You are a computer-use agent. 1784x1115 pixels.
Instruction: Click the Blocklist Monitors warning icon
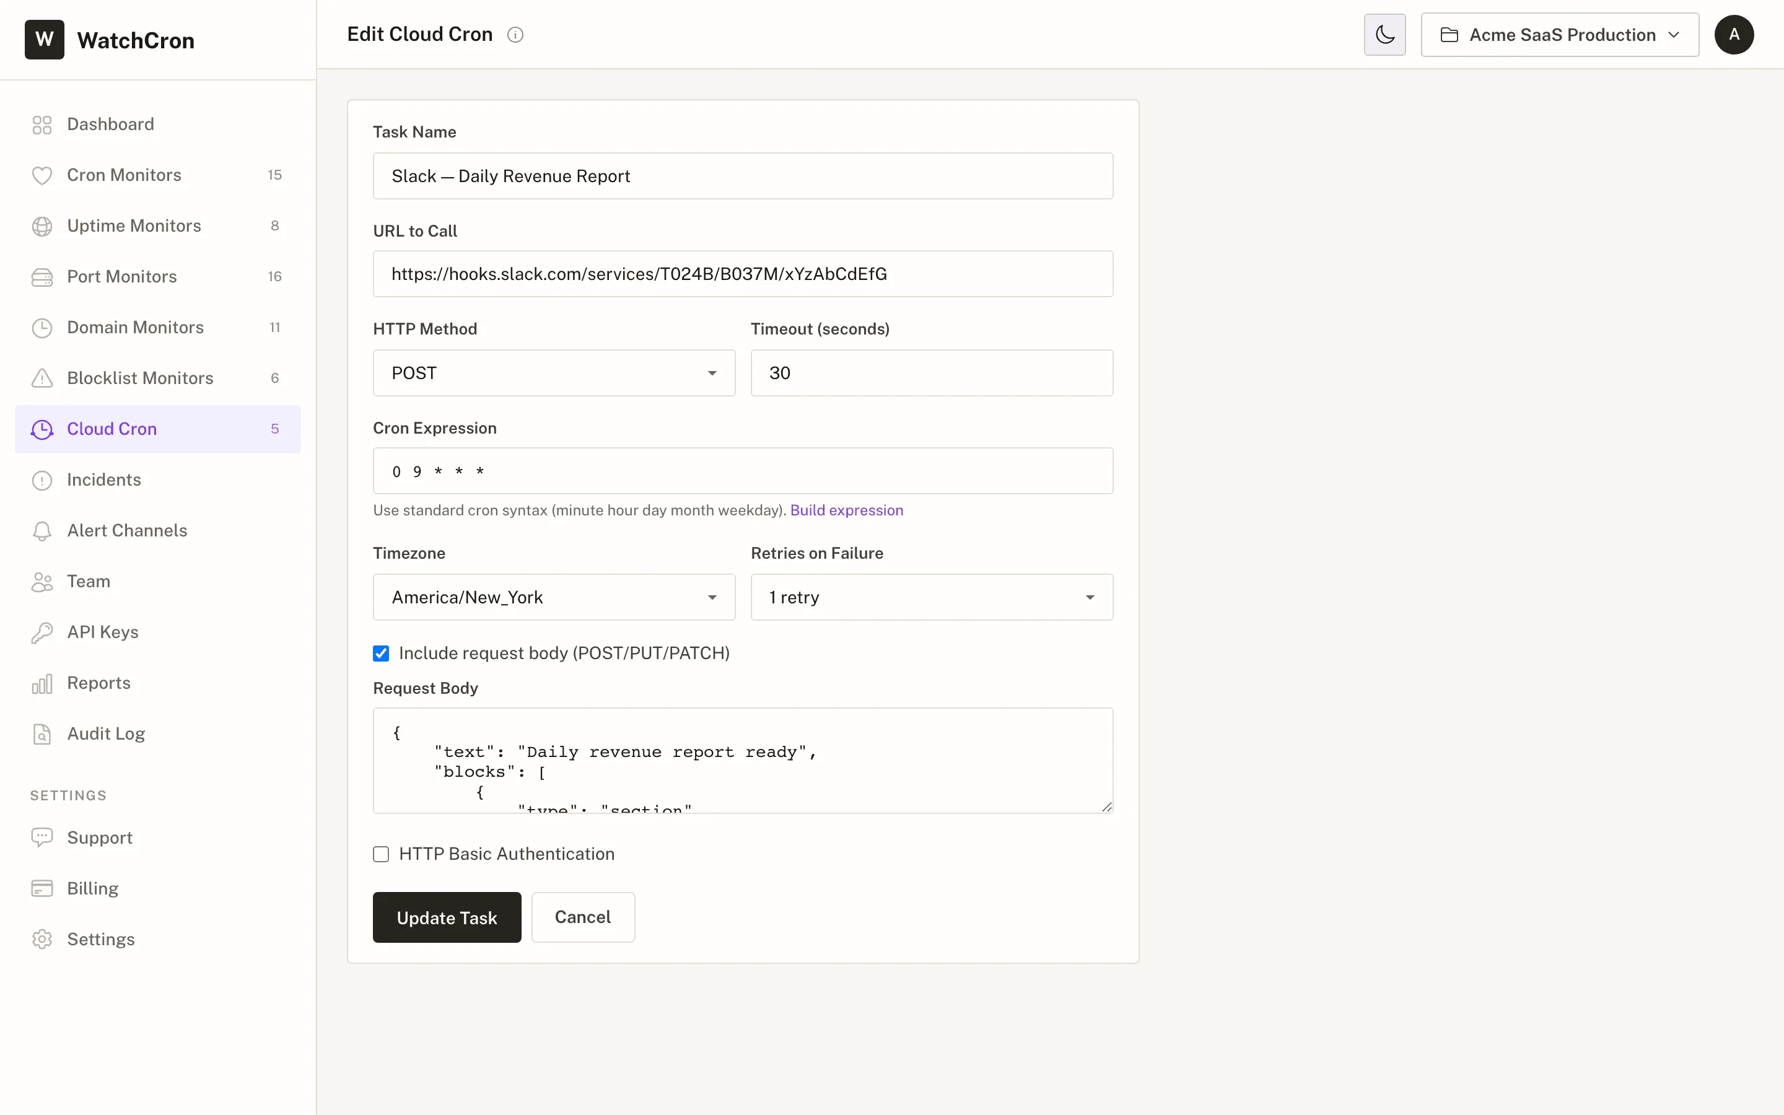[x=42, y=378]
